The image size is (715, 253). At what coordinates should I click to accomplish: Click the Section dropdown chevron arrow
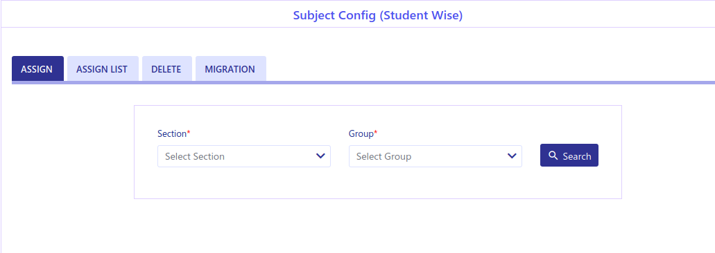click(320, 156)
